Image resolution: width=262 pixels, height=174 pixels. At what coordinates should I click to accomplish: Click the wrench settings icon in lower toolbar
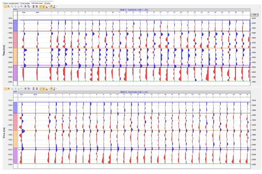[21, 89]
